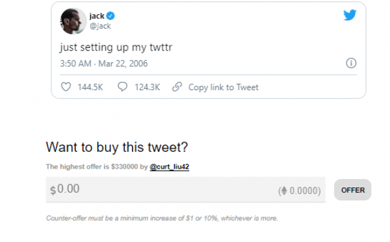Click the OFFER button
Viewport: 390px width, 242px height.
click(x=352, y=190)
